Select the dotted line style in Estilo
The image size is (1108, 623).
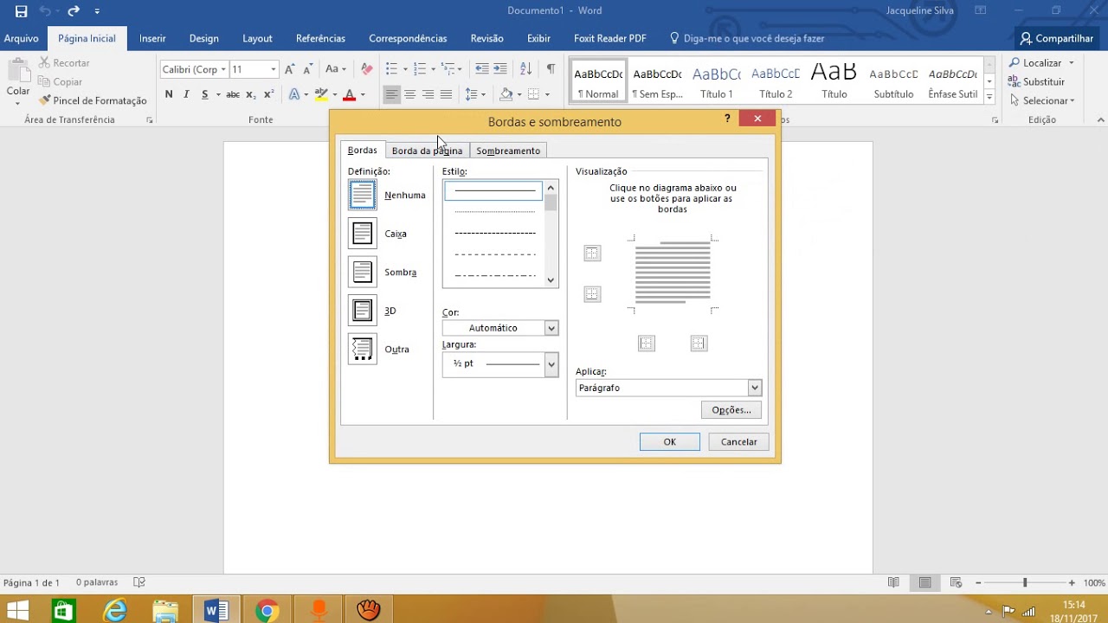pos(494,211)
